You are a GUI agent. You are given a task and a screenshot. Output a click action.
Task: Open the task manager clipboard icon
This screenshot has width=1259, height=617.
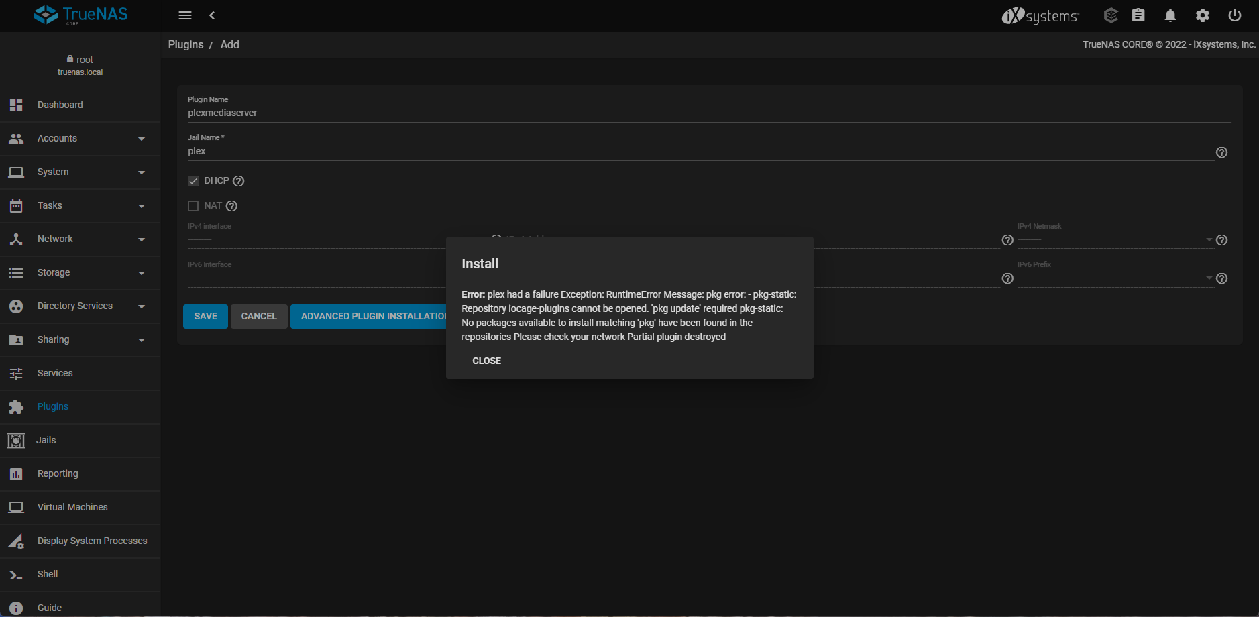coord(1138,15)
